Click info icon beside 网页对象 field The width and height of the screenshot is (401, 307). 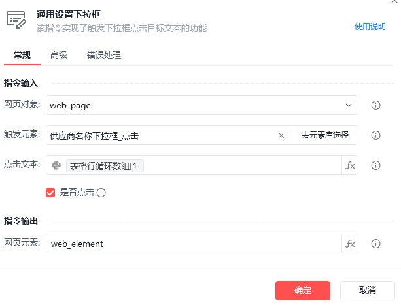point(375,105)
